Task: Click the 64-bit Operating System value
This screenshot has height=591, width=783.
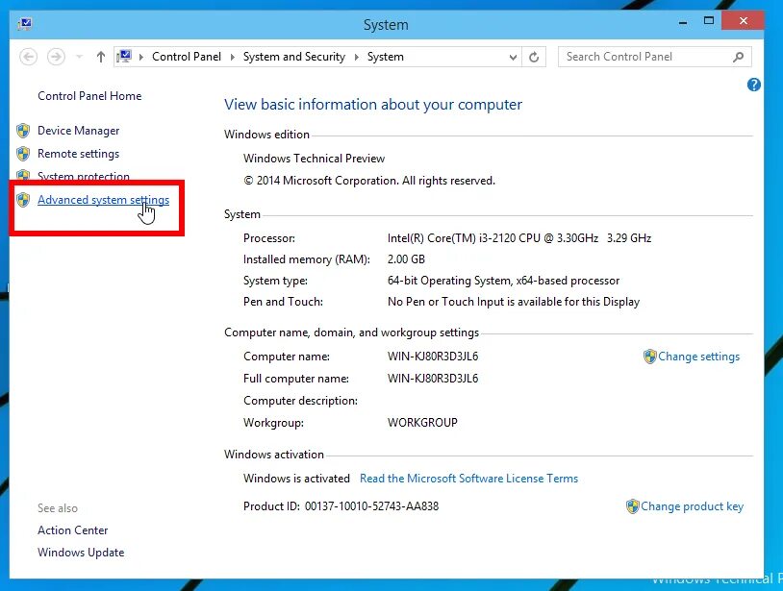Action: [503, 281]
